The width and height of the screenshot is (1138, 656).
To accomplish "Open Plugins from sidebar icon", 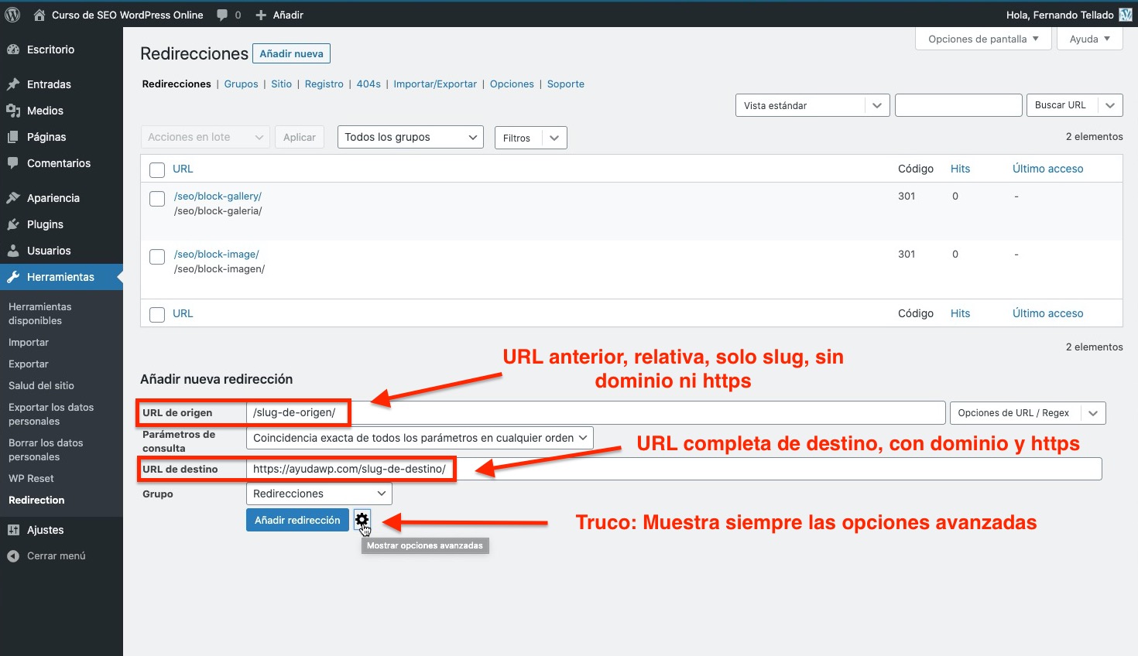I will [13, 224].
